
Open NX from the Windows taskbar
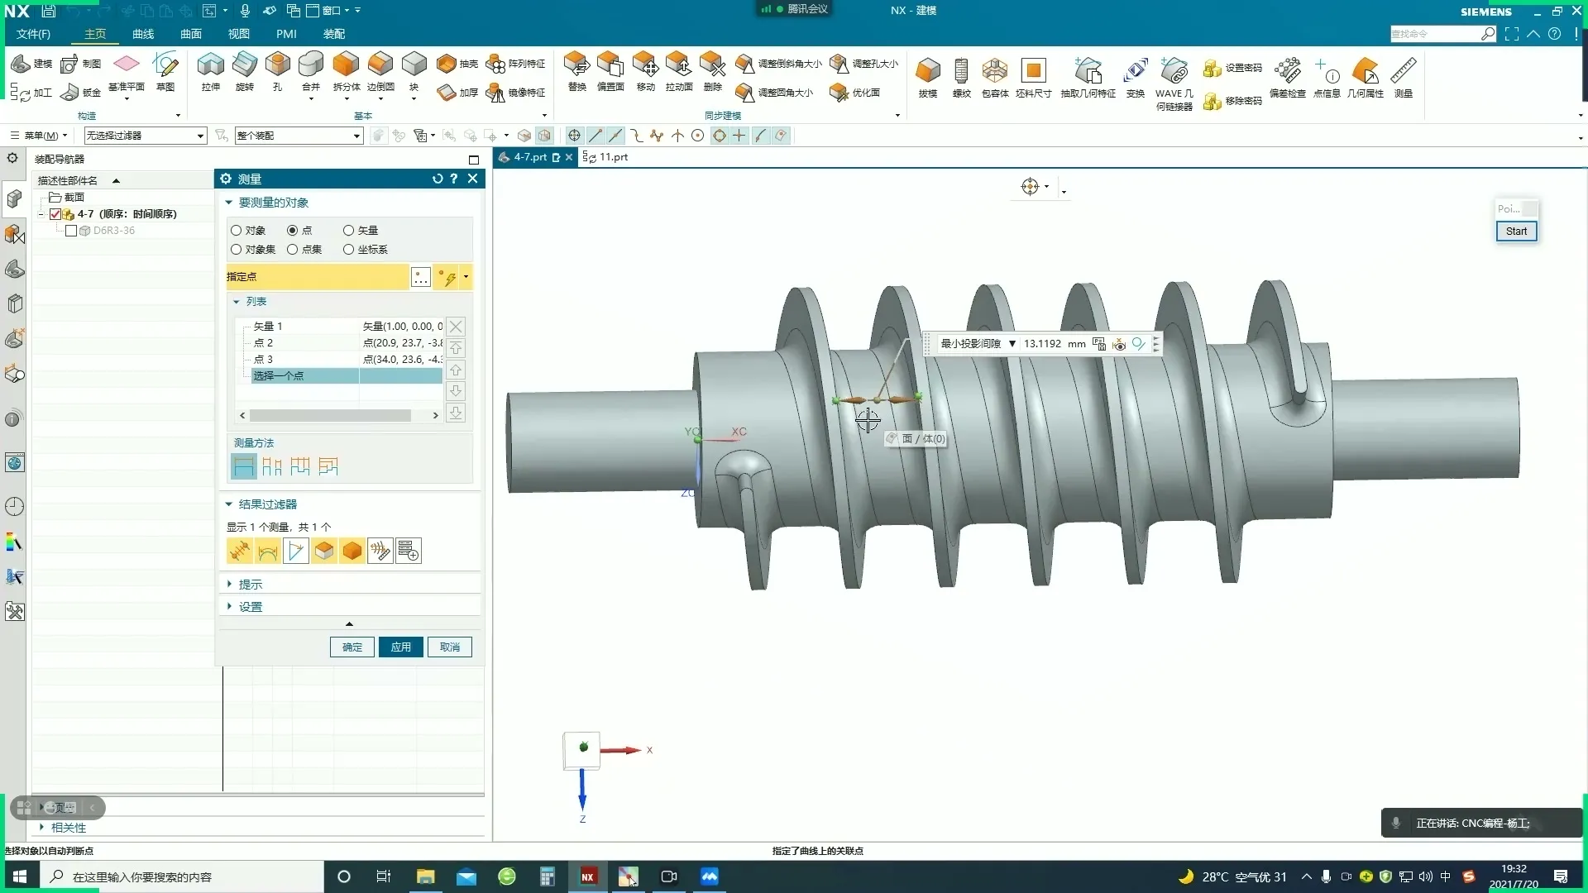point(588,877)
